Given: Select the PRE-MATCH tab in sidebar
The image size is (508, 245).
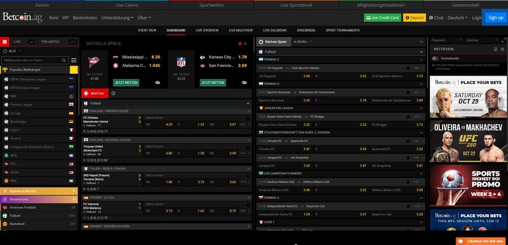Looking at the screenshot, I should click(58, 42).
